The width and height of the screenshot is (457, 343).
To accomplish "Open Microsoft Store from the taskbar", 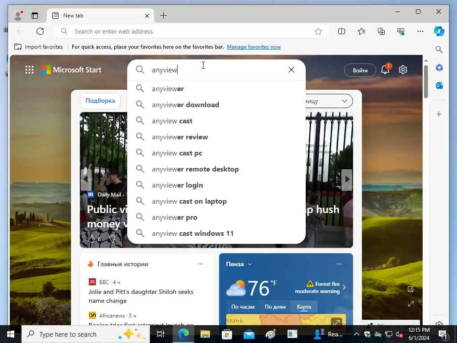I will [227, 334].
